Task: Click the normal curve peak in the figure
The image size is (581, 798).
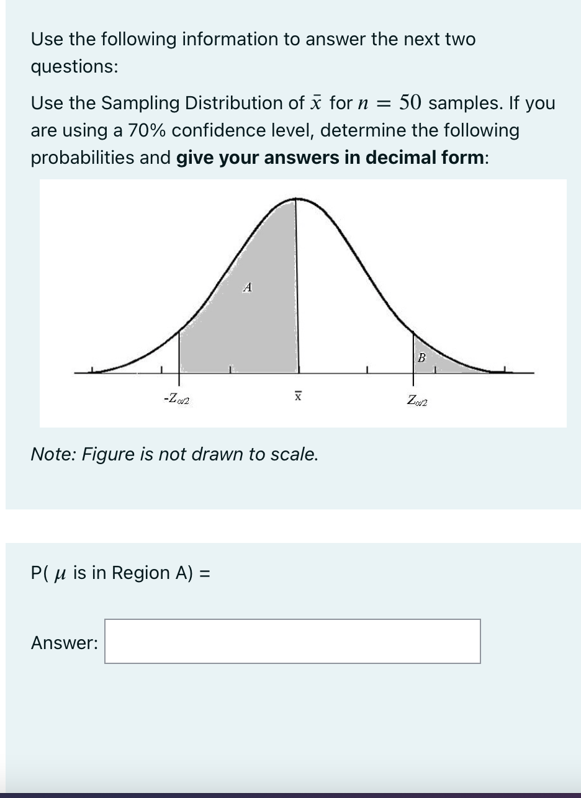Action: pos(297,199)
